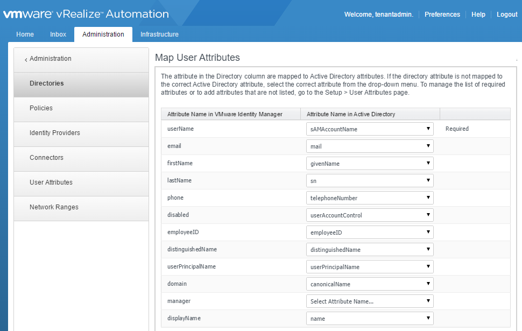Open Preferences in the header

click(442, 15)
